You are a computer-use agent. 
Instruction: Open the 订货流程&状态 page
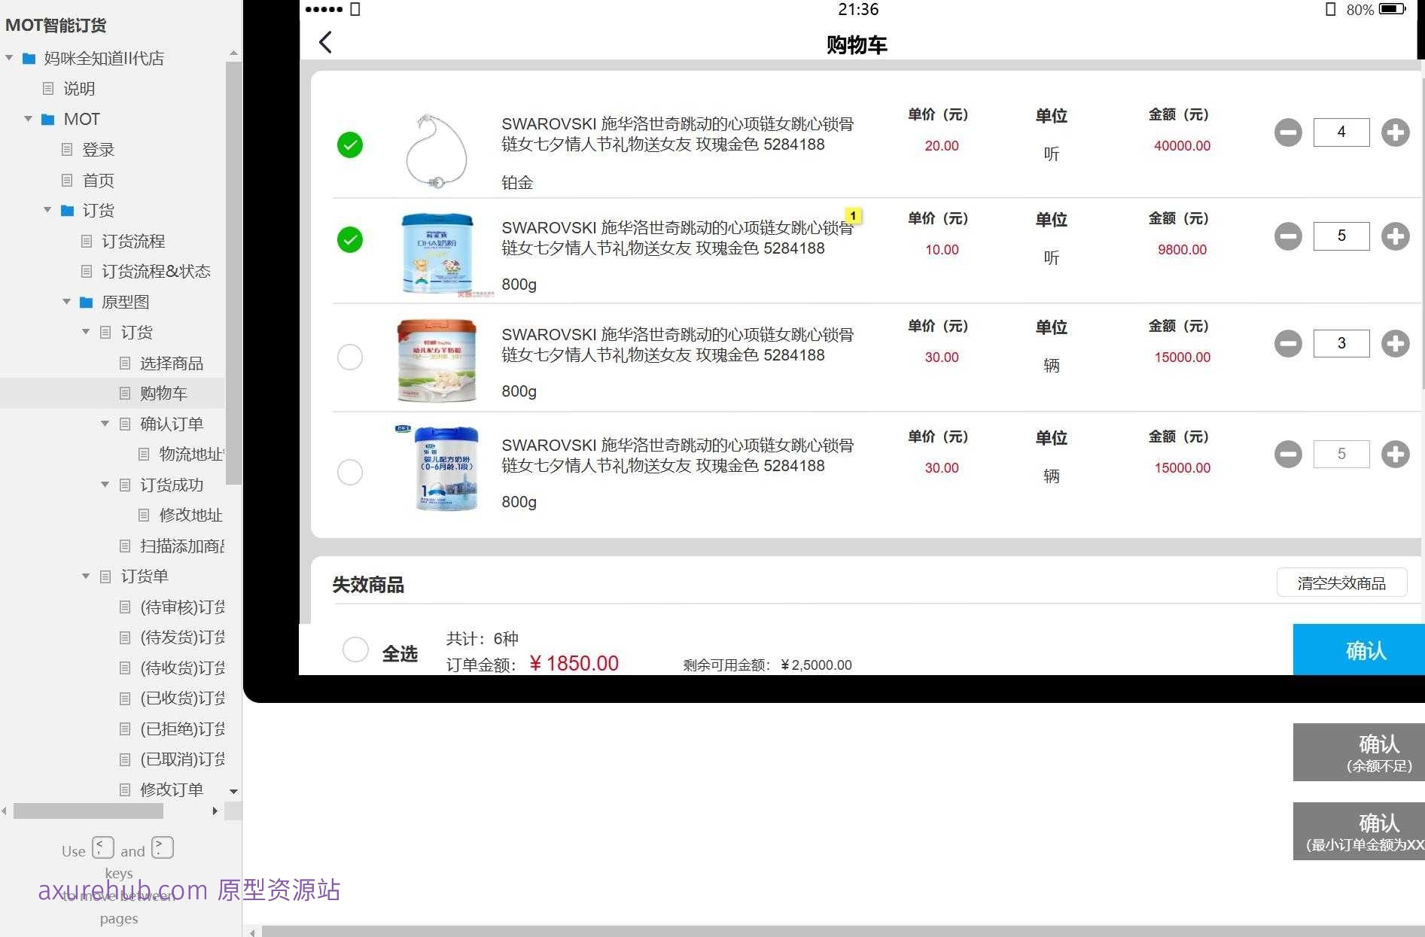click(156, 272)
